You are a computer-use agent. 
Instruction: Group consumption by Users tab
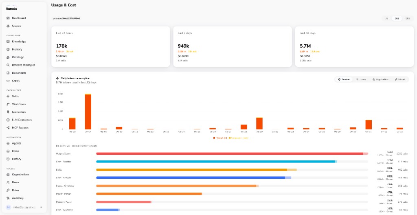pos(361,79)
